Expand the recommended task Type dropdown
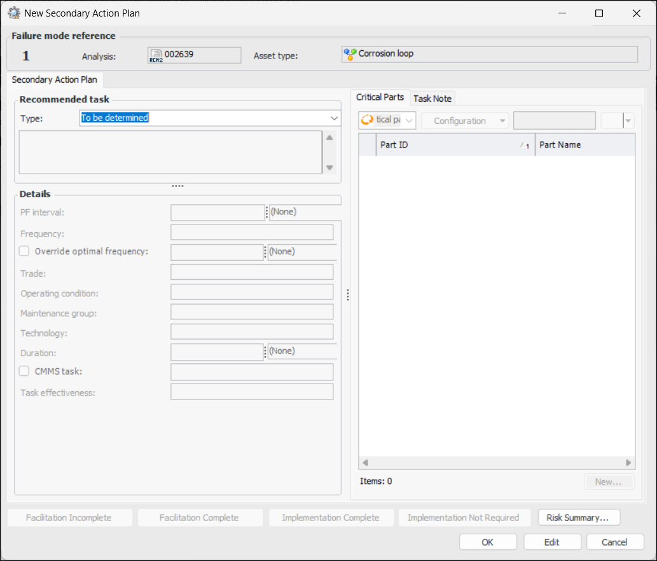 [x=335, y=118]
